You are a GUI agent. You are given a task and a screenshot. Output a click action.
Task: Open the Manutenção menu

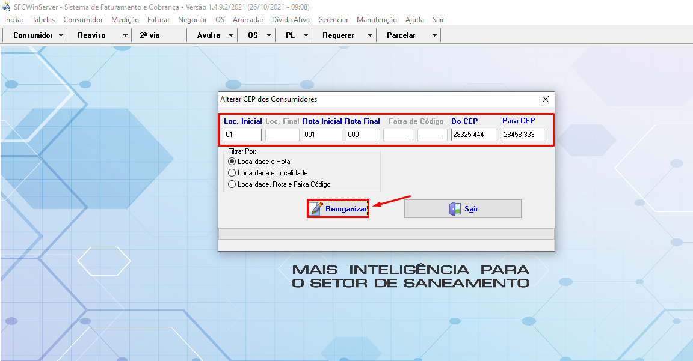pyautogui.click(x=377, y=19)
